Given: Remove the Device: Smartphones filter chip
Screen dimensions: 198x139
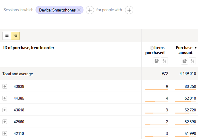Looking at the screenshot, I should point(79,10).
